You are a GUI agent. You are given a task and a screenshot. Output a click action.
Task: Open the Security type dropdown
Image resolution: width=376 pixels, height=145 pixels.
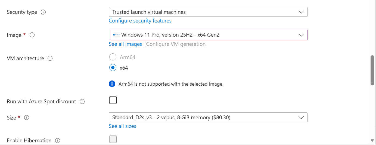click(x=208, y=12)
